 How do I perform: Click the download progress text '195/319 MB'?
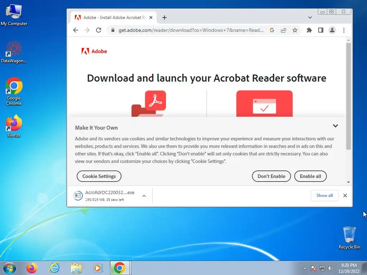pos(95,200)
